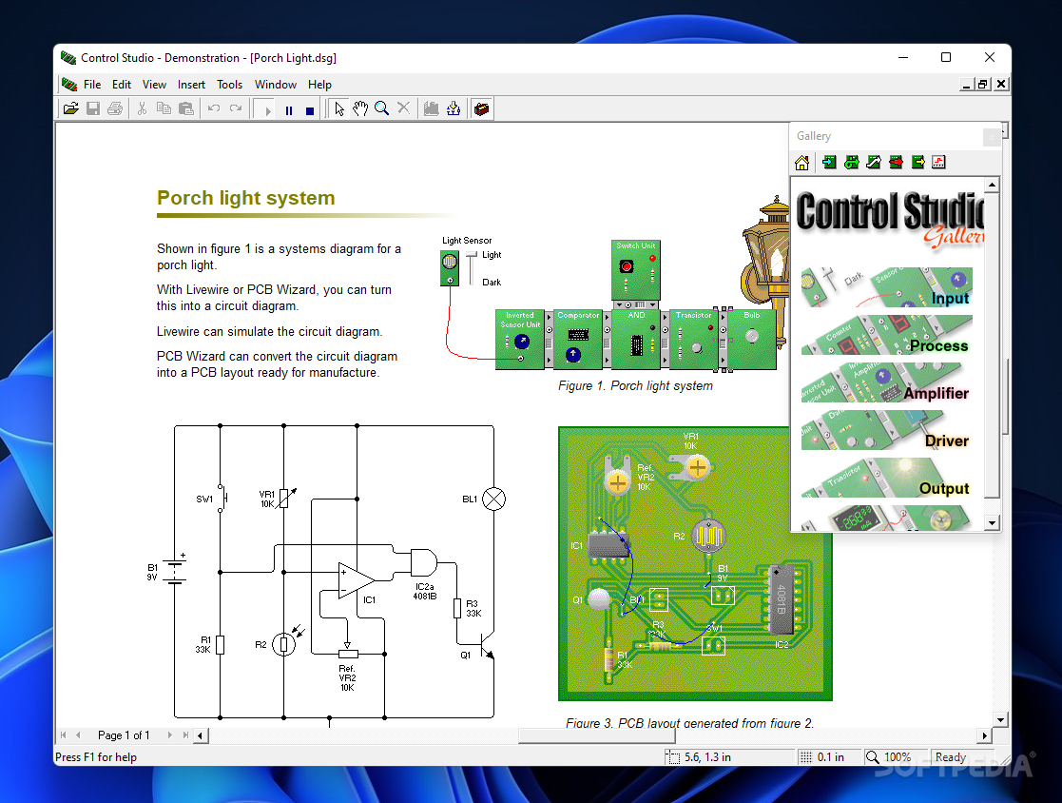The height and width of the screenshot is (803, 1062).
Task: Open Output modules via yellow arrow icon
Action: pyautogui.click(x=917, y=162)
